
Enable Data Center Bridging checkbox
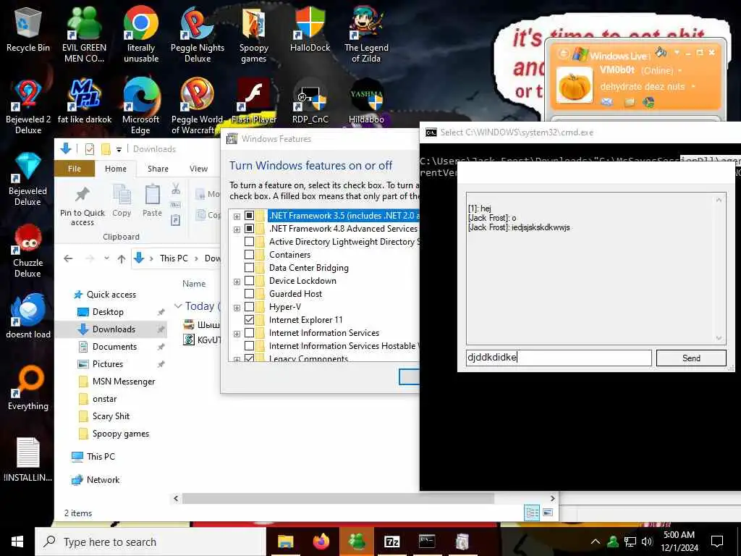(249, 268)
